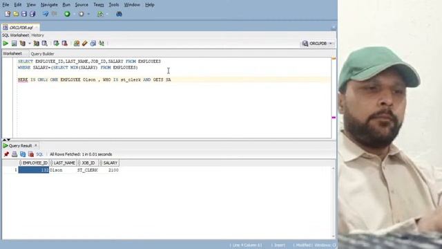
Task: Click the Rollback icon in worksheet toolbar
Action: click(x=64, y=43)
